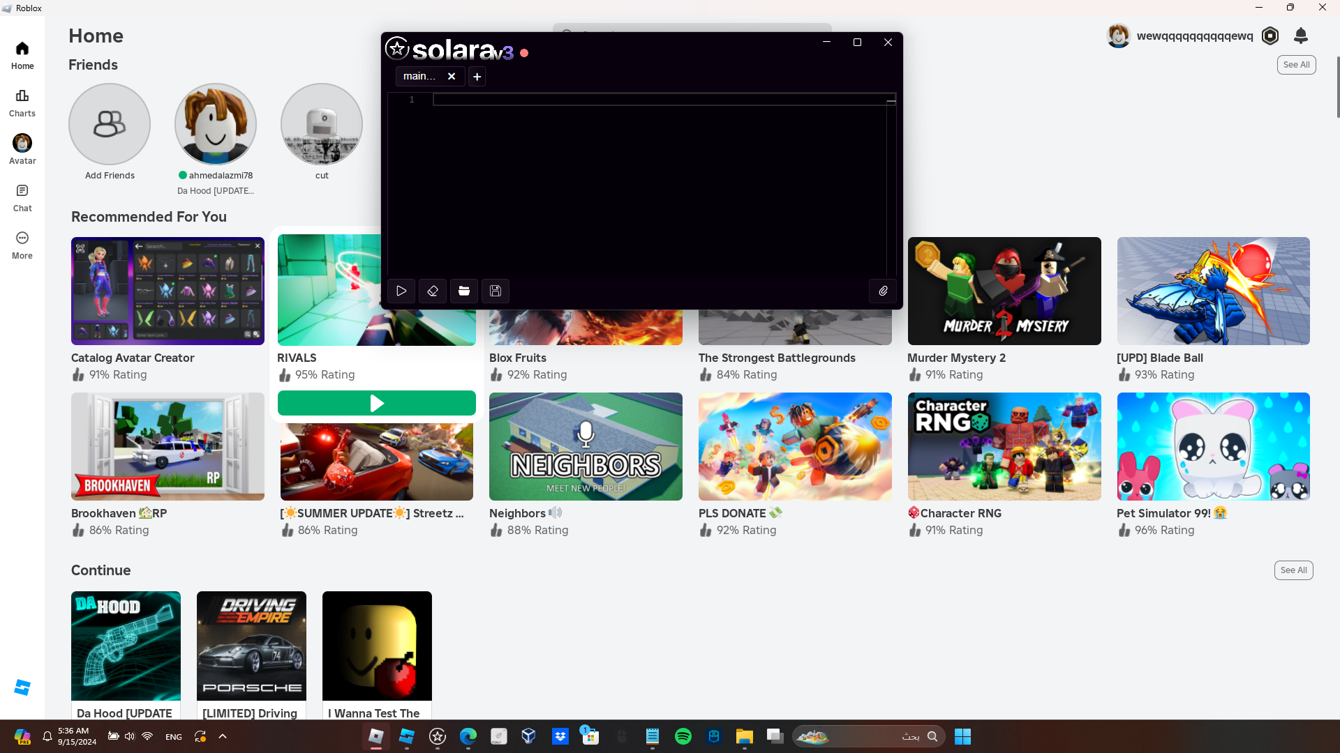Viewport: 1340px width, 753px height.
Task: Open file with the Solara folder icon
Action: pos(464,291)
